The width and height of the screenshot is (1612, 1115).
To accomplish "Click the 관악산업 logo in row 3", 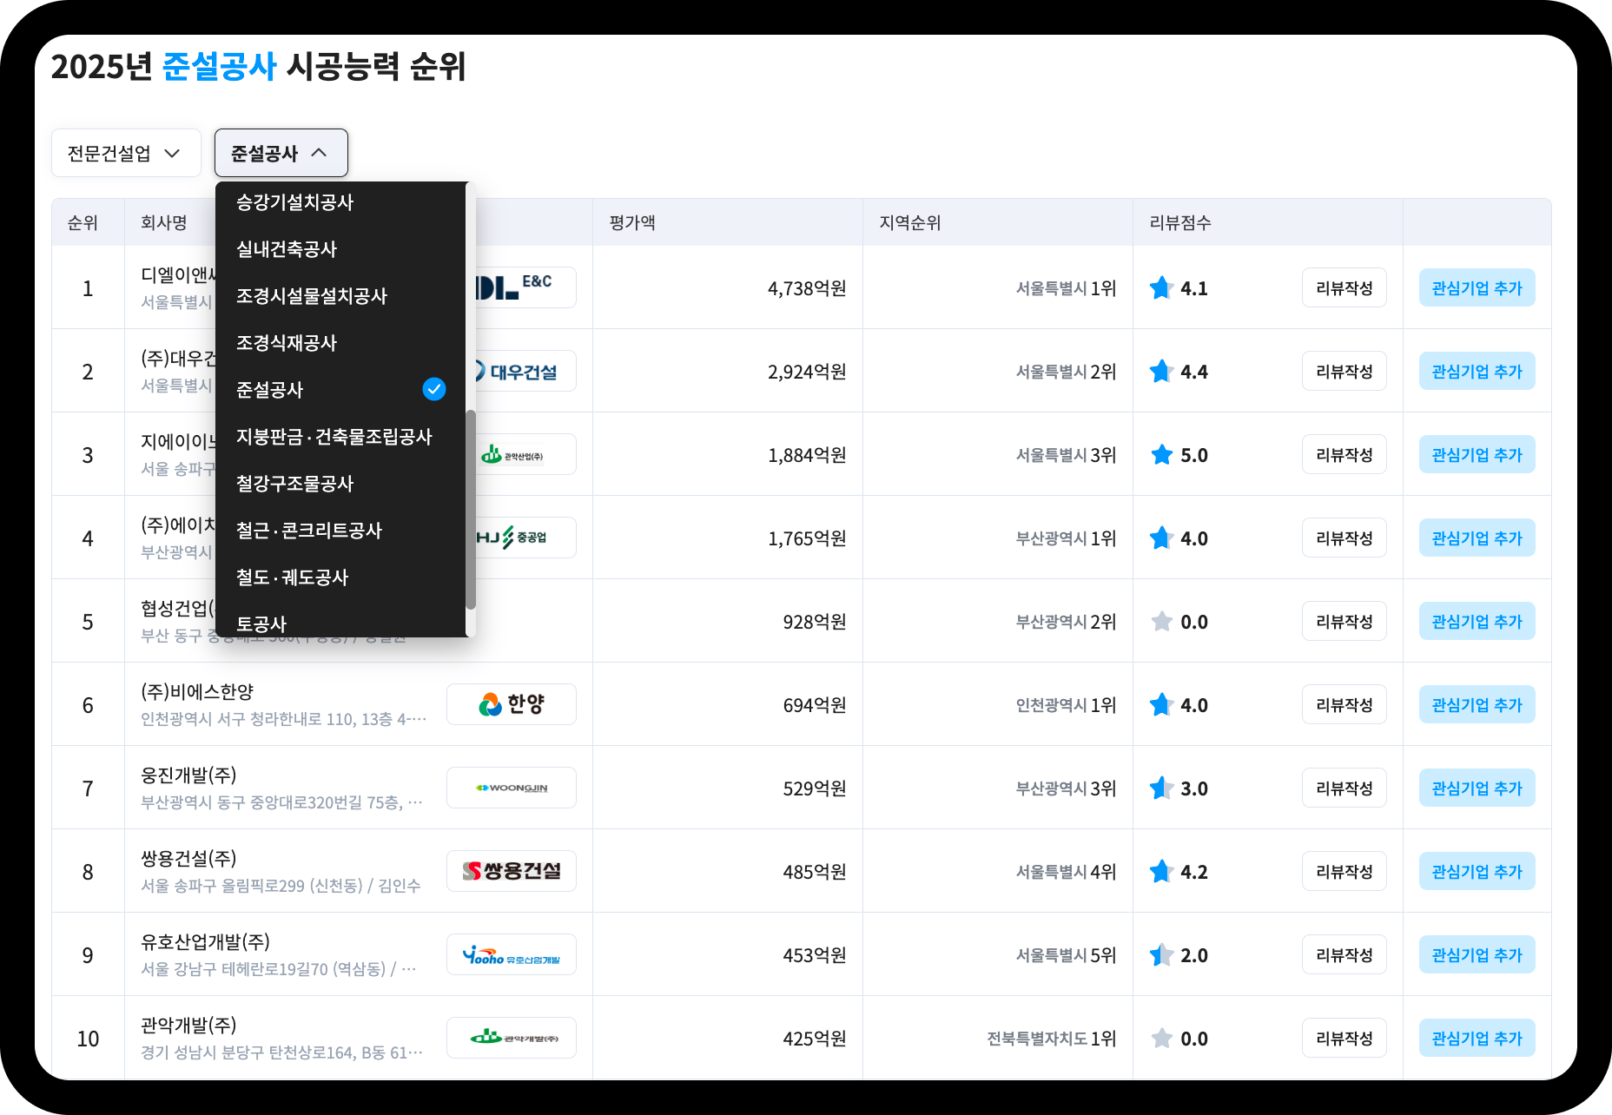I will click(x=525, y=454).
